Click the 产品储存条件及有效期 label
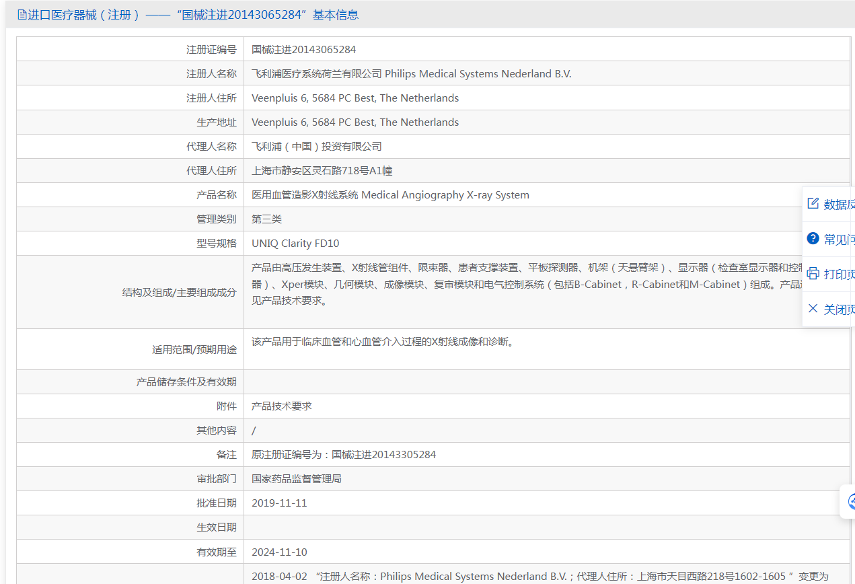855x584 pixels. 186,381
